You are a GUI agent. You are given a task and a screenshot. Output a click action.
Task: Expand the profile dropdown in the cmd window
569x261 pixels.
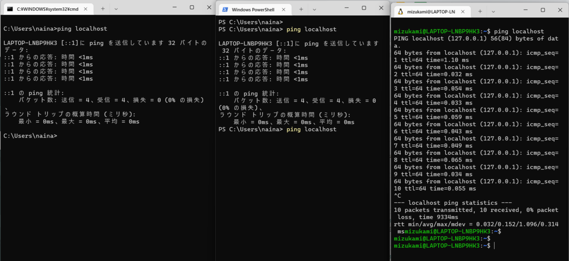coord(116,9)
